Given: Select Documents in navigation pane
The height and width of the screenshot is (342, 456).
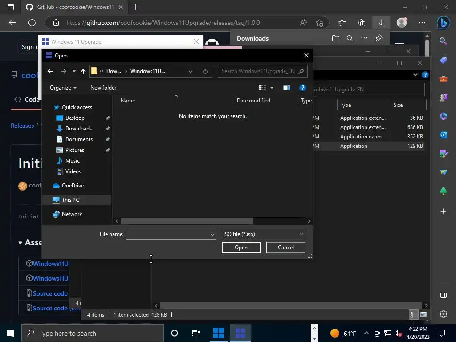Looking at the screenshot, I should (x=79, y=139).
